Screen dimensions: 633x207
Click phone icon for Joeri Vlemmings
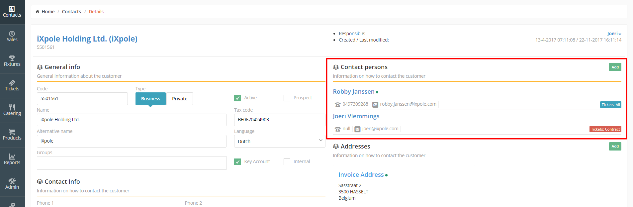pos(338,129)
